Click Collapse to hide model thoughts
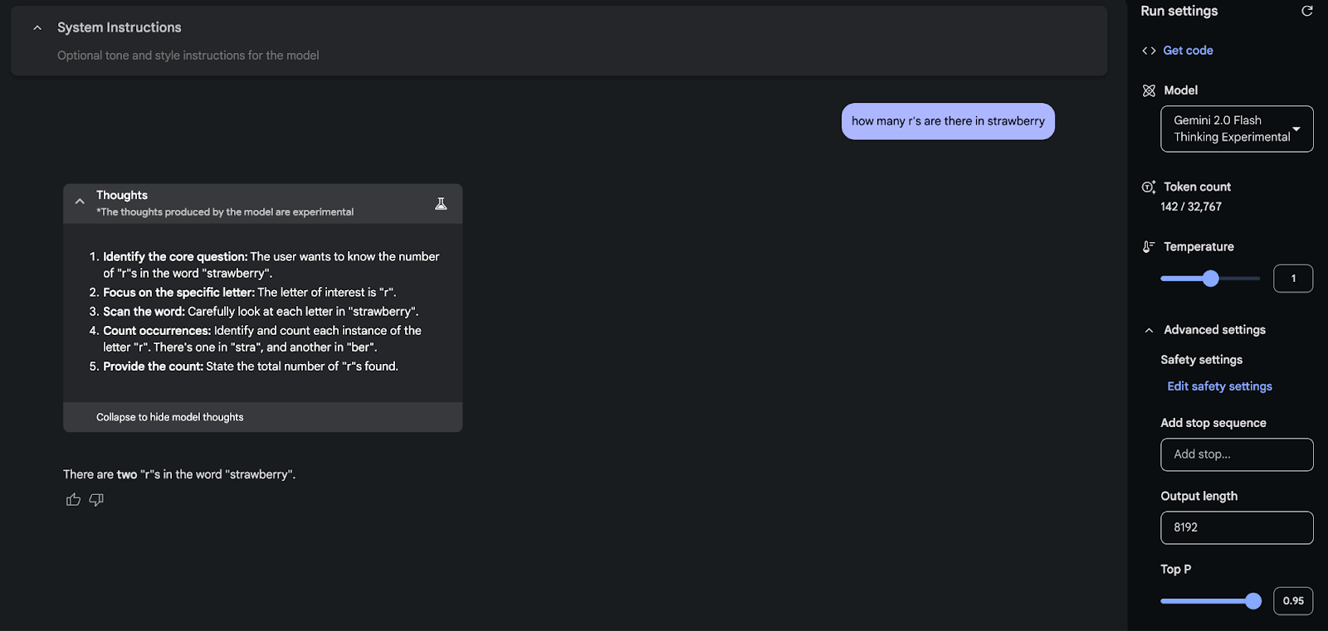Viewport: 1328px width, 631px height. click(x=170, y=417)
